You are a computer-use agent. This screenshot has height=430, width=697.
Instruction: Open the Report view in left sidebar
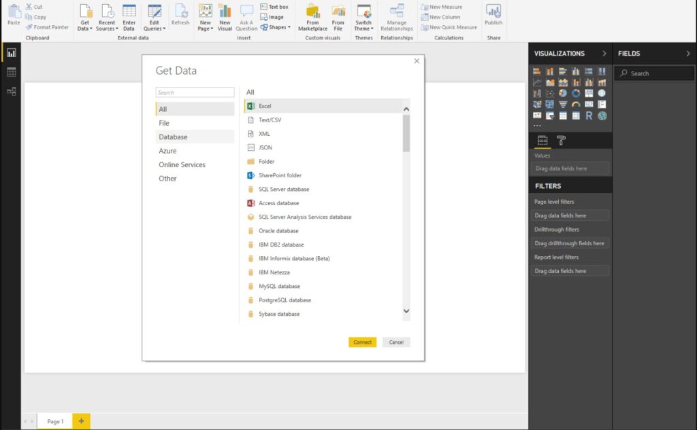point(11,53)
